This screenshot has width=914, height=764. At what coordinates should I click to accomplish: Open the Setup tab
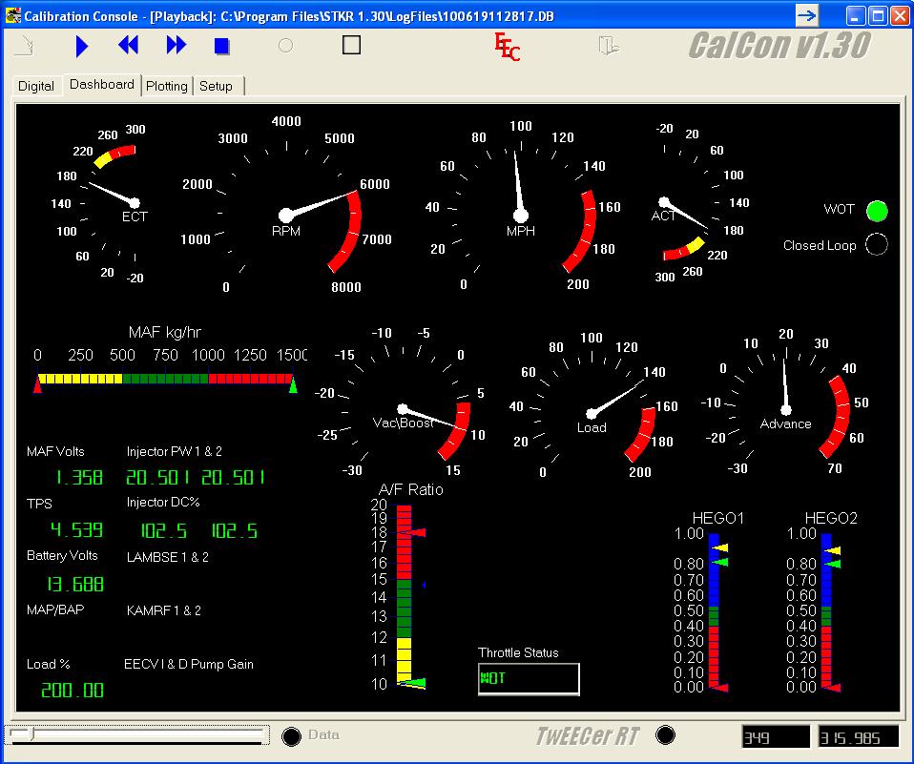(x=217, y=86)
